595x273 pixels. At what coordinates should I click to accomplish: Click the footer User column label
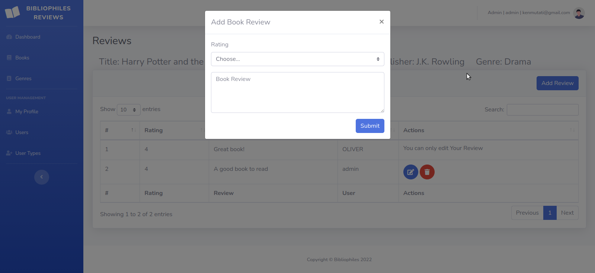click(349, 193)
